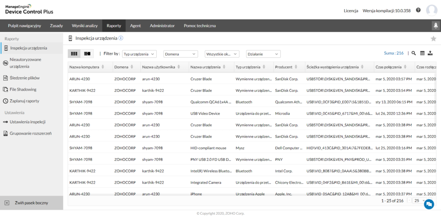Open the Działanie filter dropdown
The width and height of the screenshot is (441, 216).
[263, 54]
